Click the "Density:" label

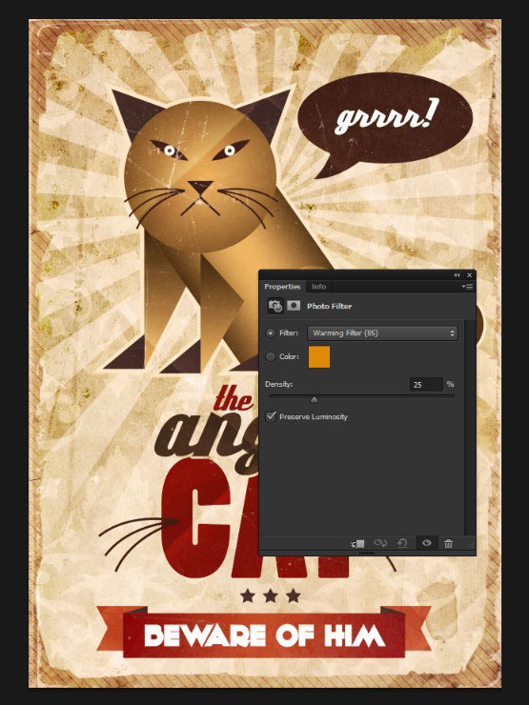(279, 385)
